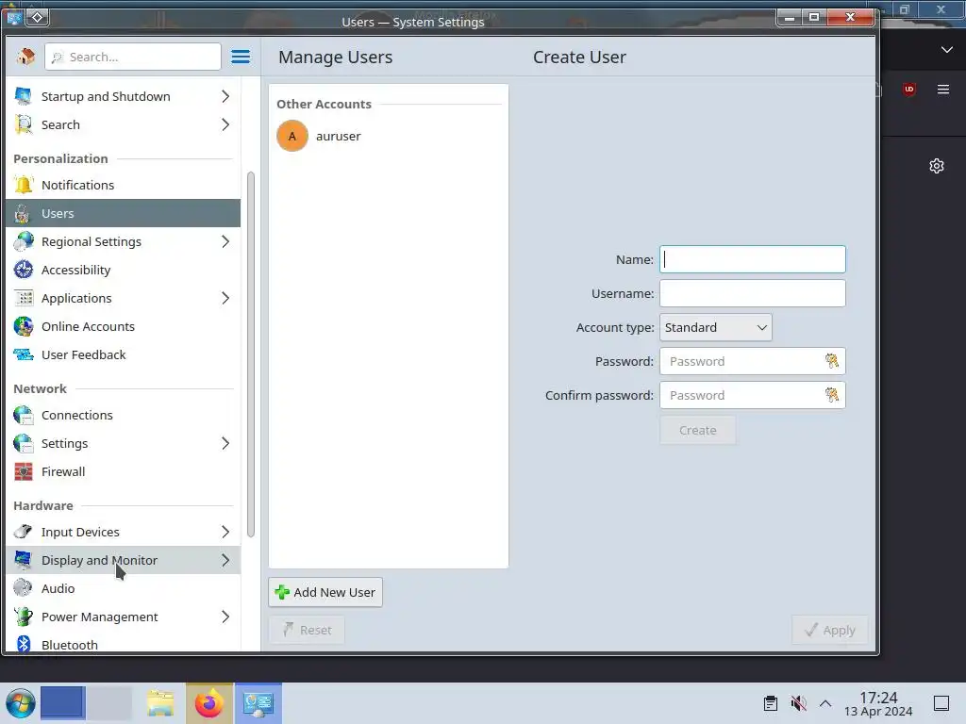
Task: Pin window using the title bar diamond button
Action: (37, 17)
